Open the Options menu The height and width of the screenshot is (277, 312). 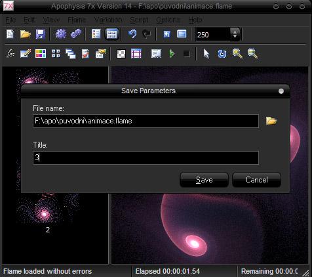pyautogui.click(x=168, y=20)
